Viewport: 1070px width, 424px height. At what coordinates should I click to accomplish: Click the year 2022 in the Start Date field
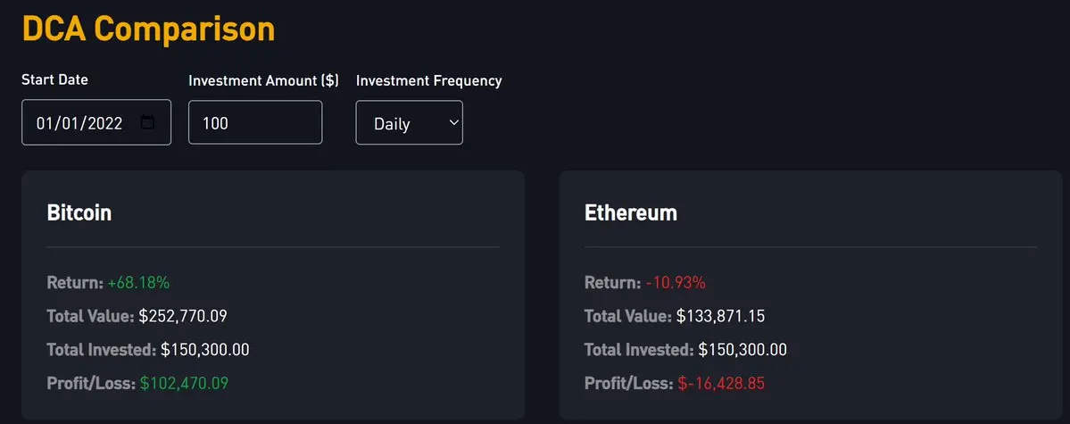[105, 123]
